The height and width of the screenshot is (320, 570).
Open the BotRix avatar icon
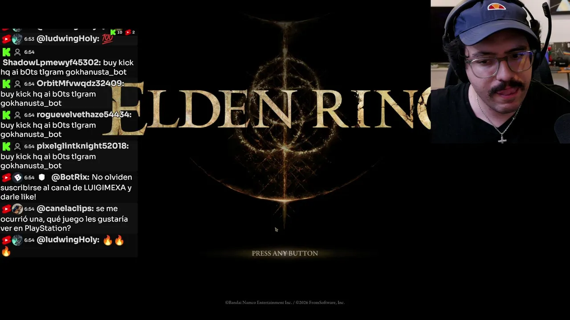(x=17, y=177)
